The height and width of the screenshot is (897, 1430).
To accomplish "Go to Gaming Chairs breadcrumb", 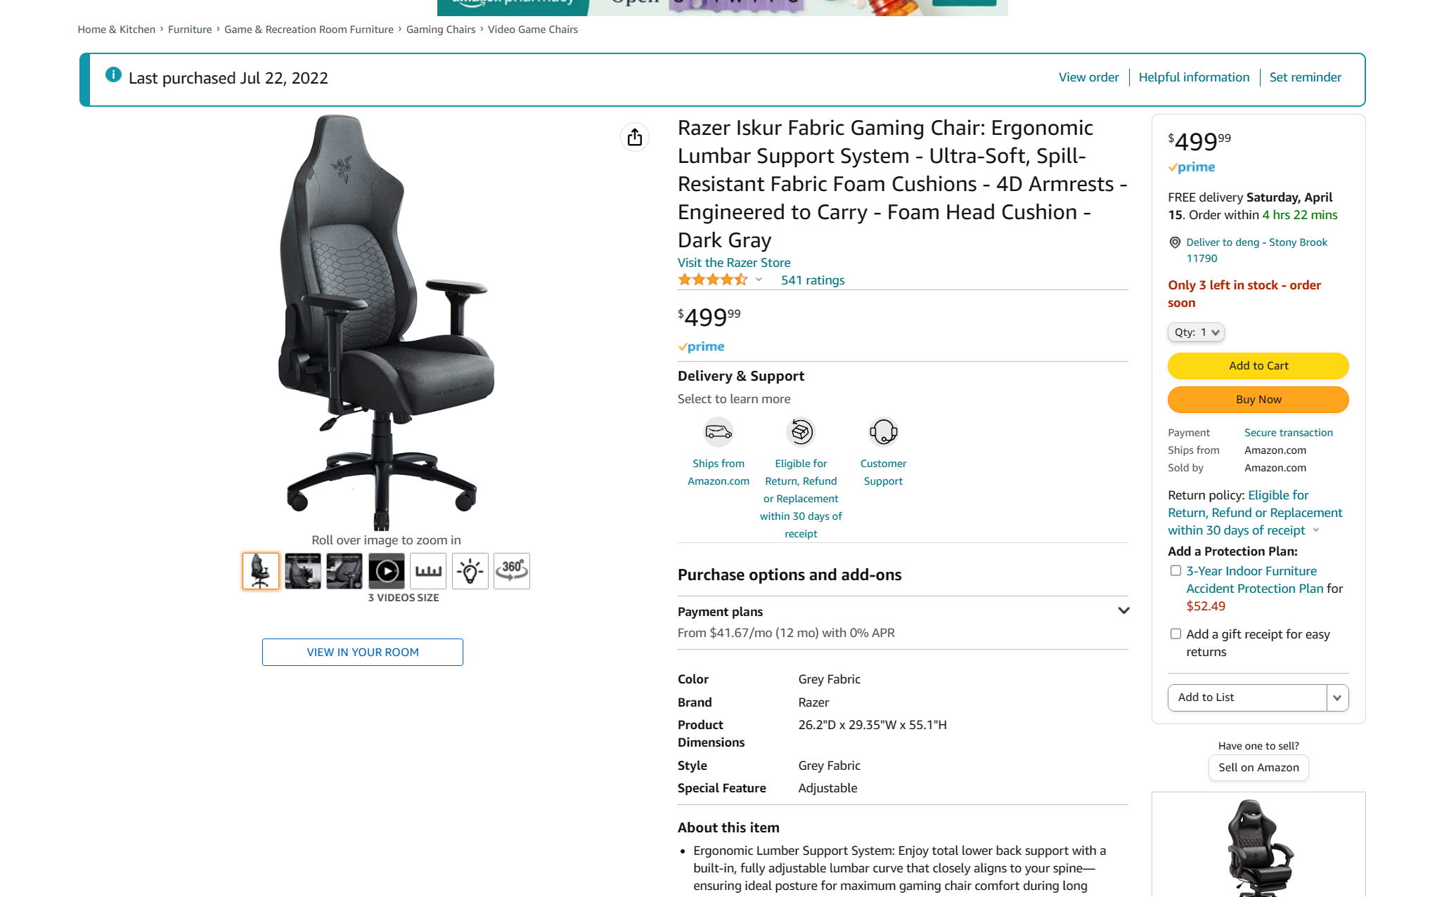I will pyautogui.click(x=441, y=30).
